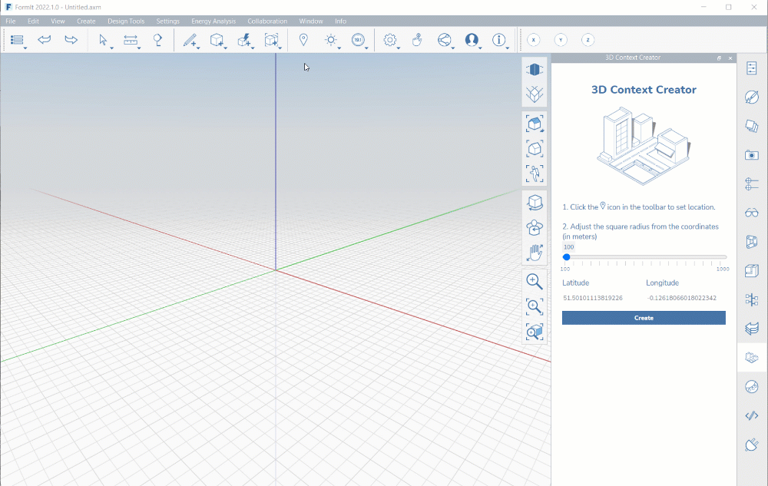
Task: Click the Set Location pin icon
Action: [x=303, y=40]
